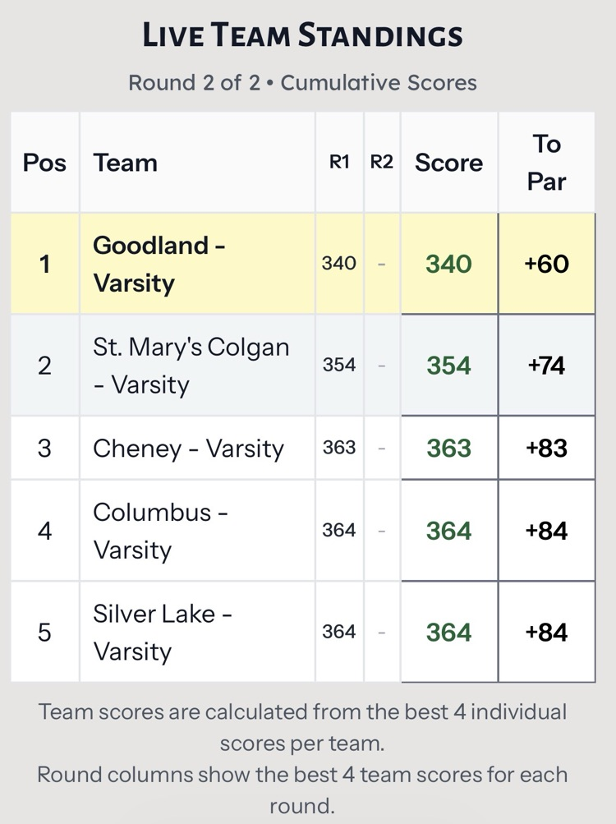Click the Live Team Standings heading
616x824 pixels.
[303, 35]
